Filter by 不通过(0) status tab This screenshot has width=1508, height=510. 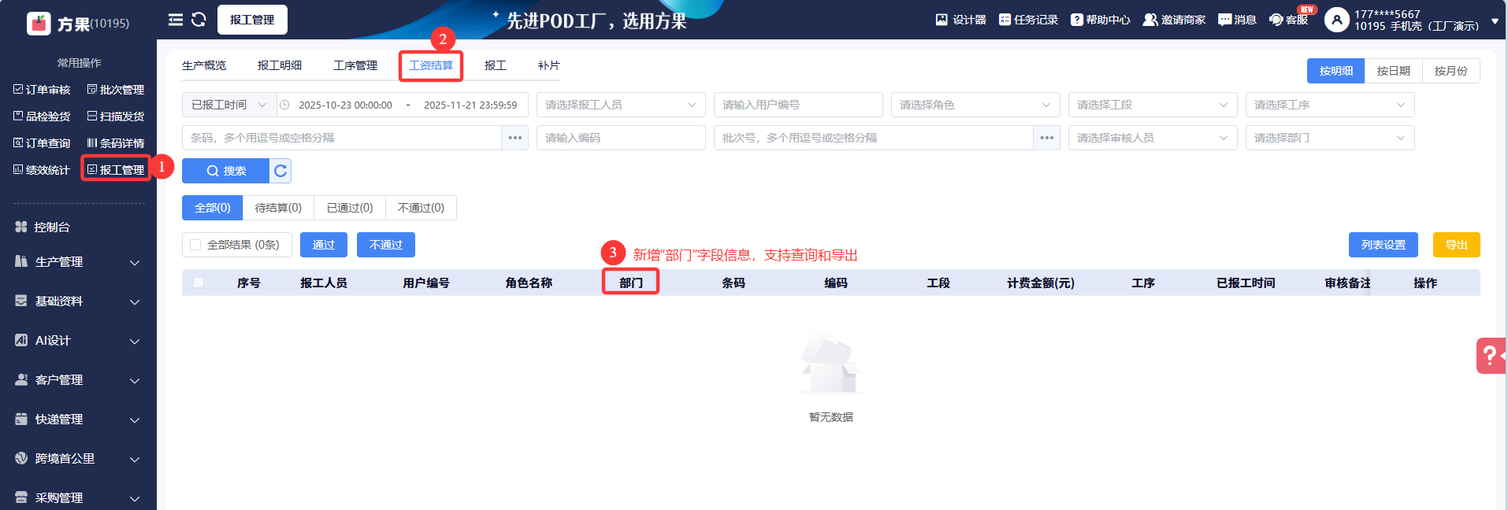[x=421, y=208]
